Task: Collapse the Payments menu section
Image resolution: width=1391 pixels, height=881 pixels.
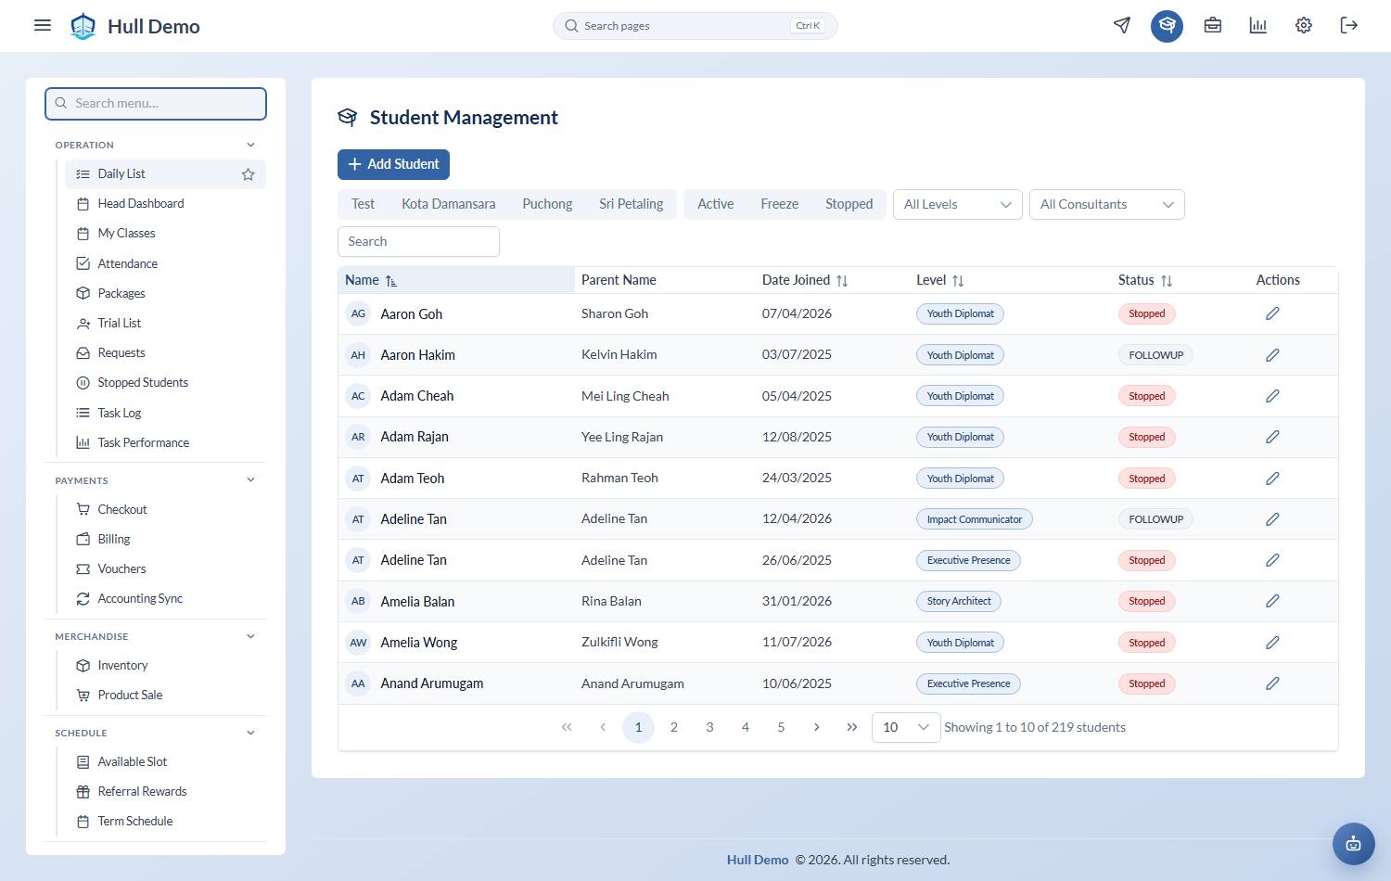Action: [250, 480]
